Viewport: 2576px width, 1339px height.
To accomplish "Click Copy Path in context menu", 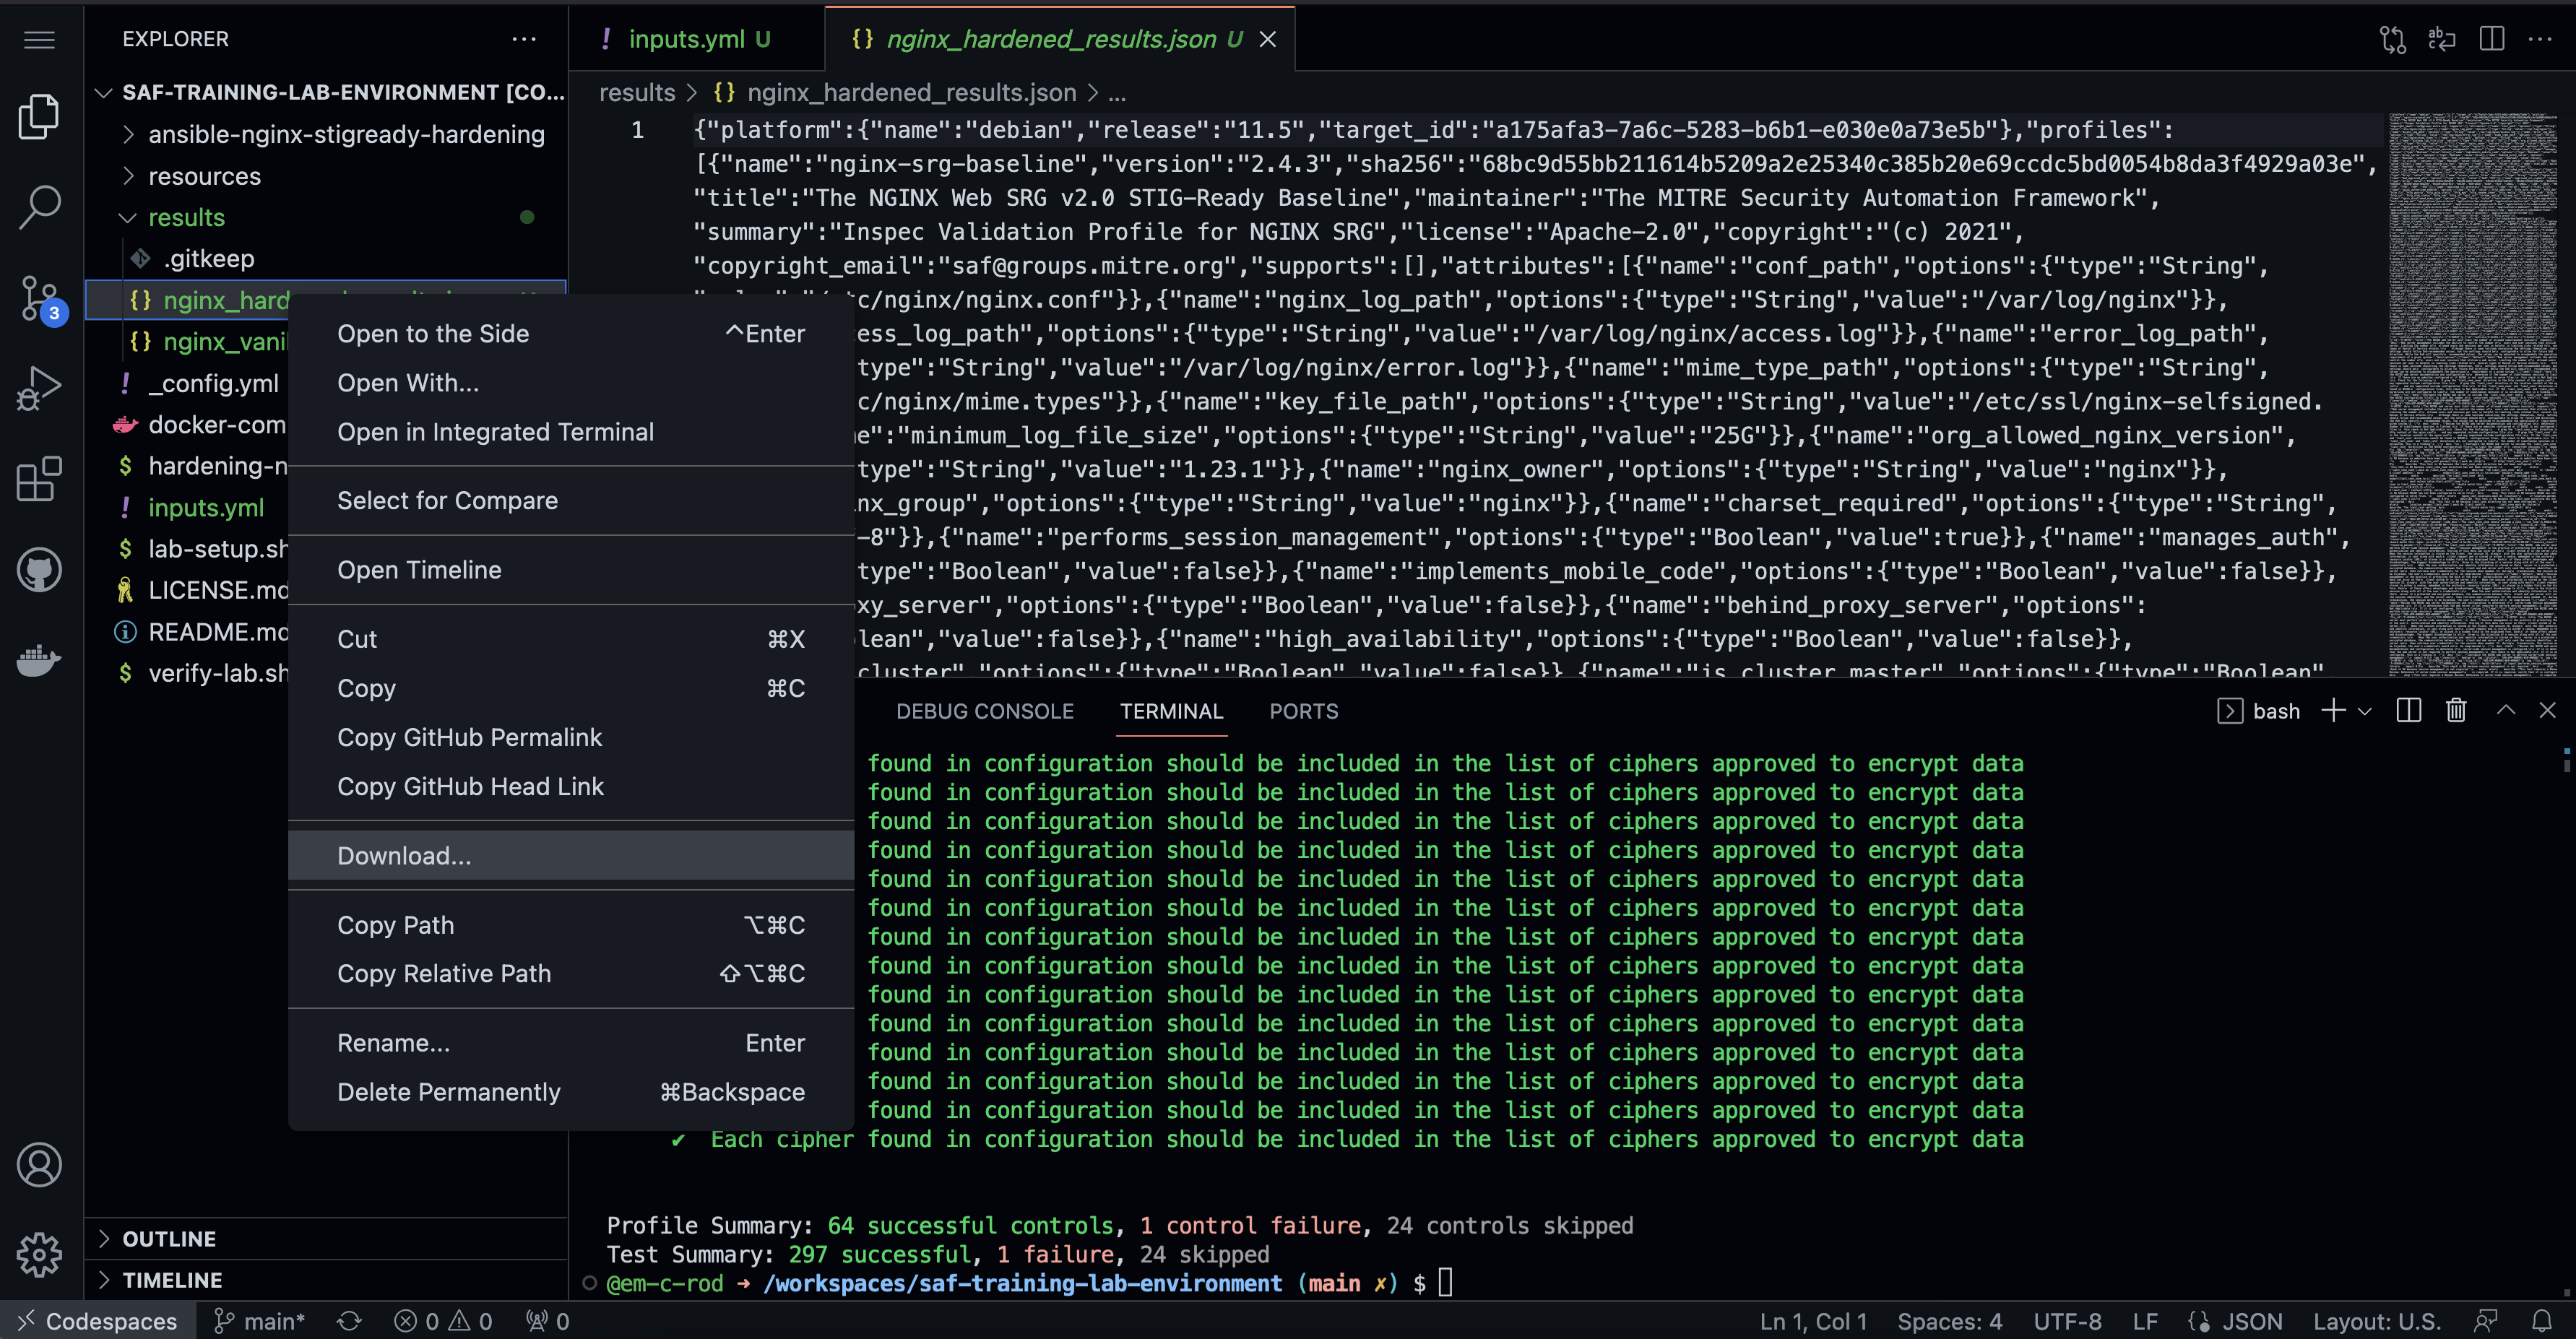I will pos(395,923).
